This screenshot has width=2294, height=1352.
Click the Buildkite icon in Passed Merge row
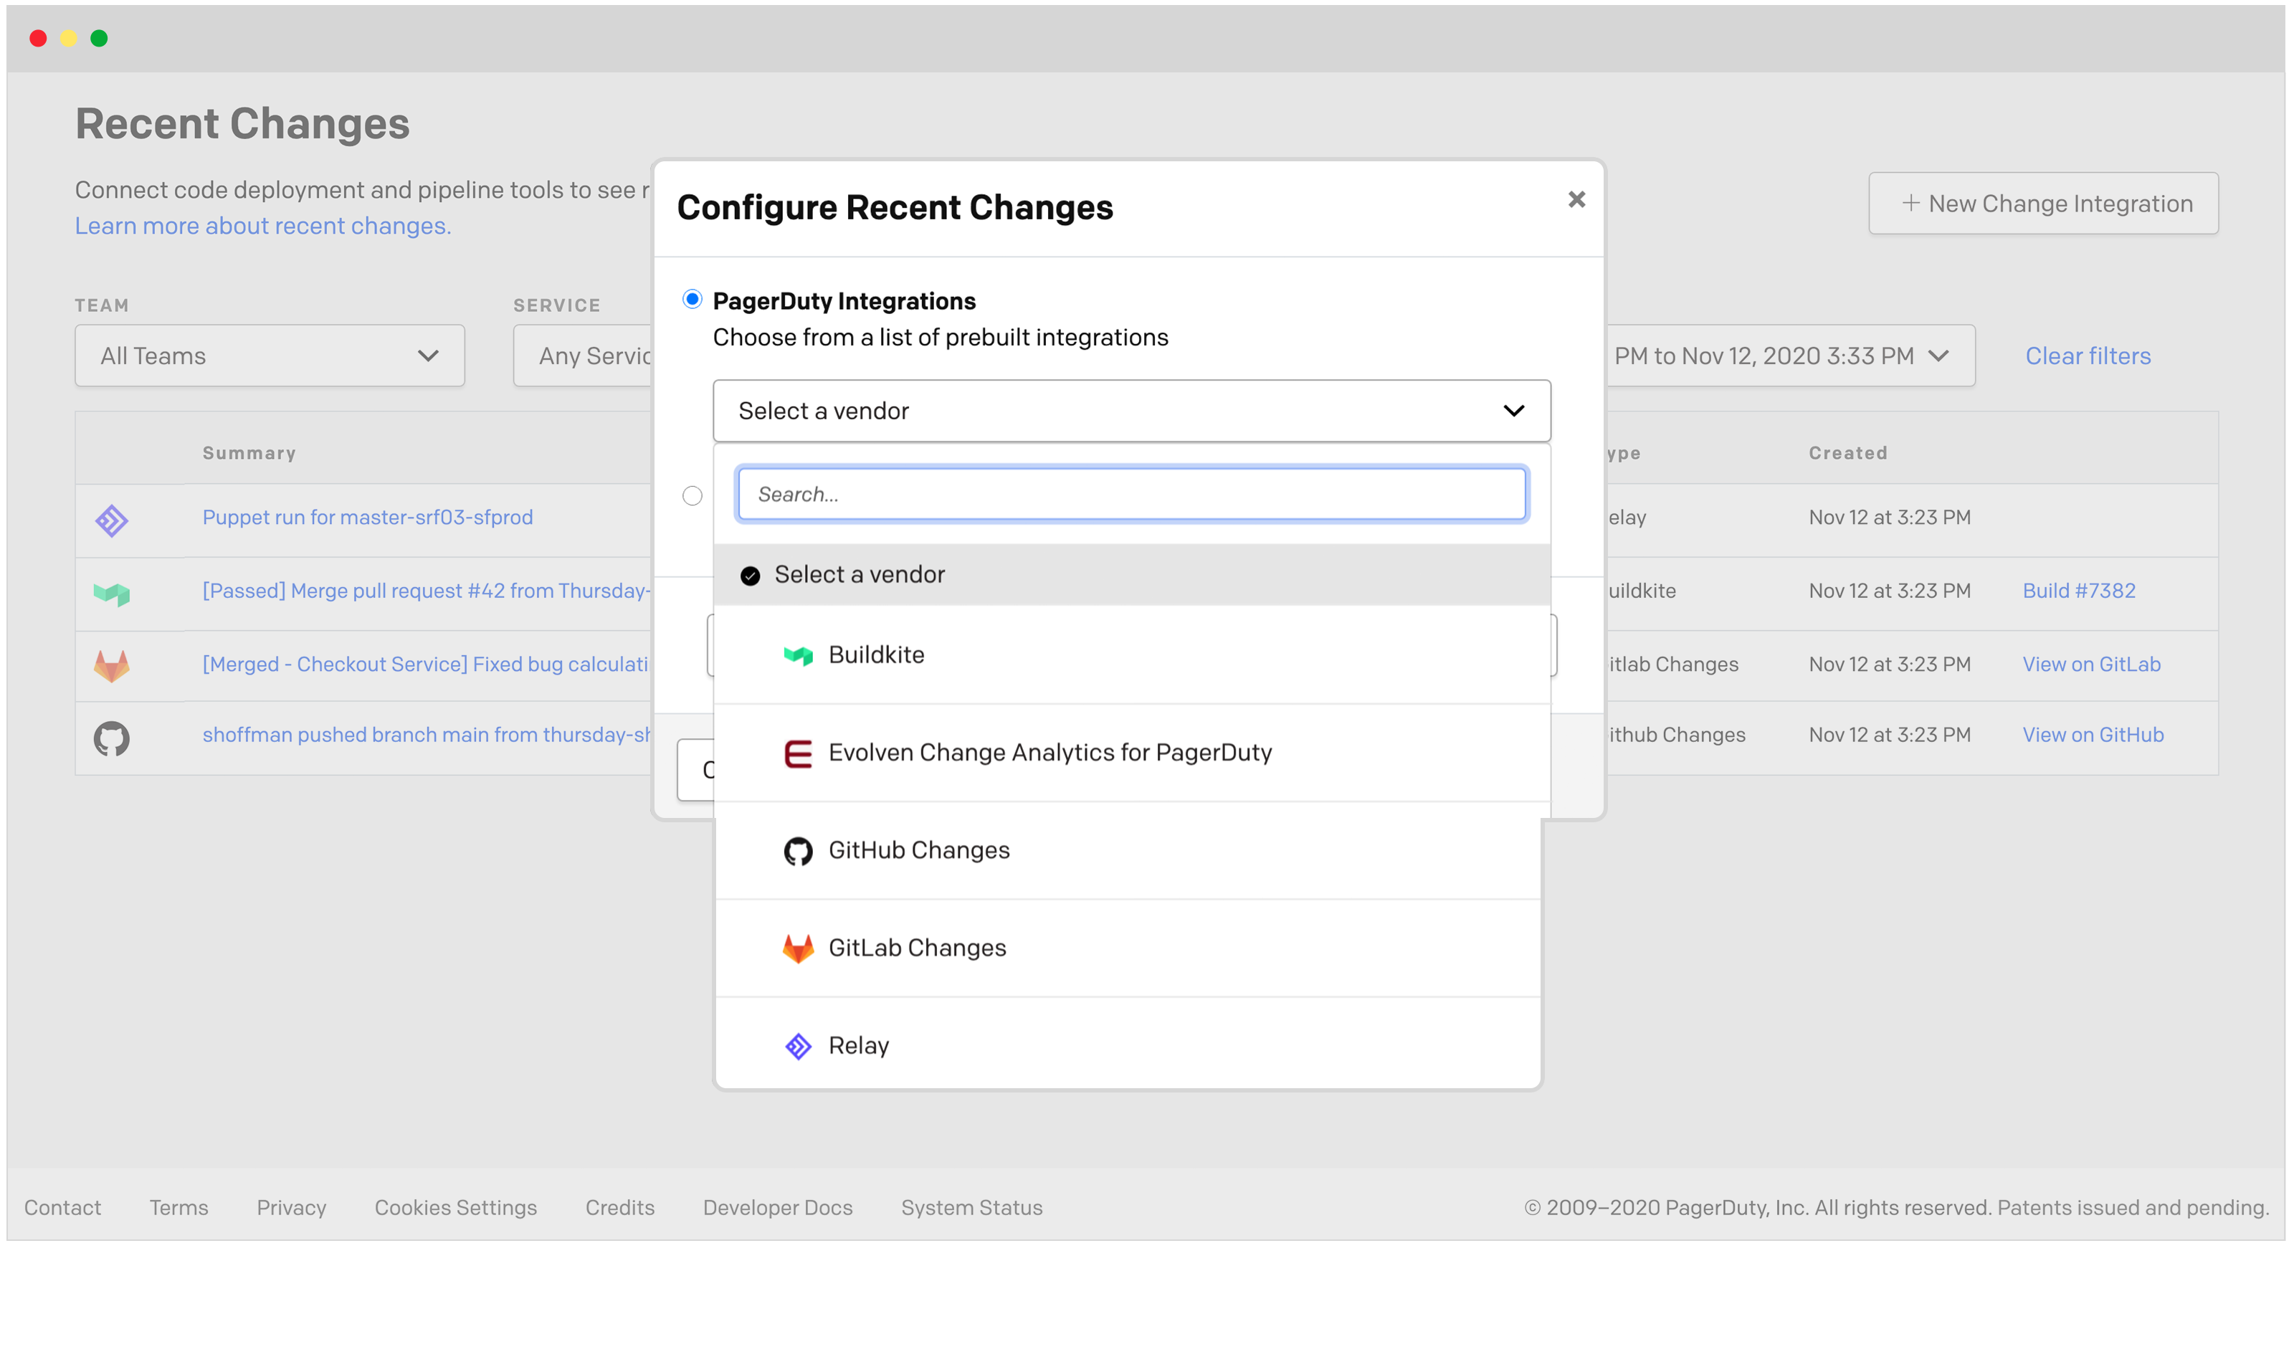[111, 594]
